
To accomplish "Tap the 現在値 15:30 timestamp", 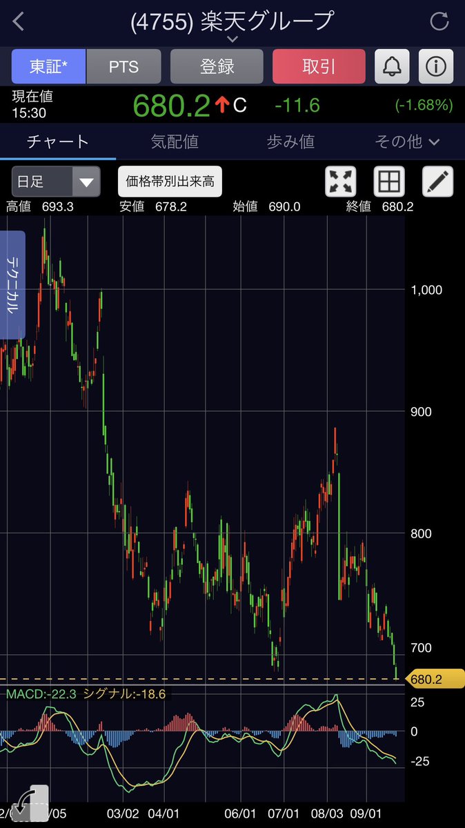I will click(x=32, y=104).
